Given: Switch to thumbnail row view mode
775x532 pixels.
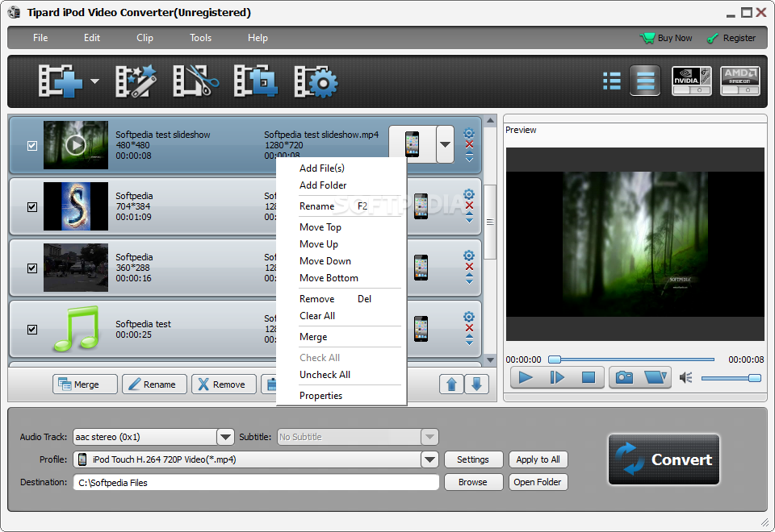Looking at the screenshot, I should (x=645, y=81).
